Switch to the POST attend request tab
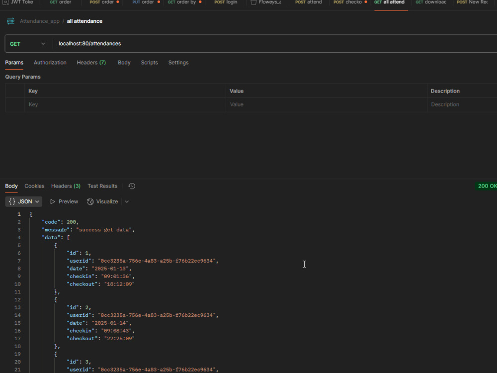The width and height of the screenshot is (497, 373). [309, 2]
